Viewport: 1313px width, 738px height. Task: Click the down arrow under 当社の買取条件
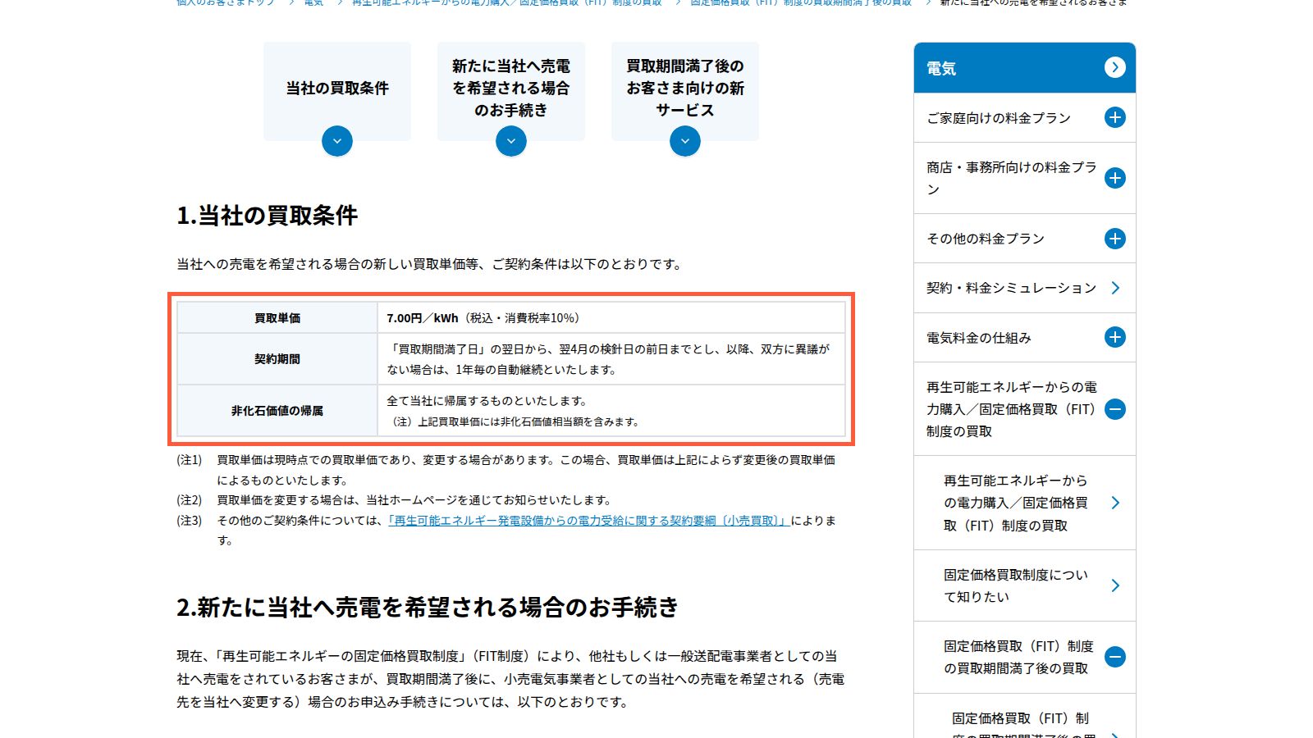pos(337,141)
